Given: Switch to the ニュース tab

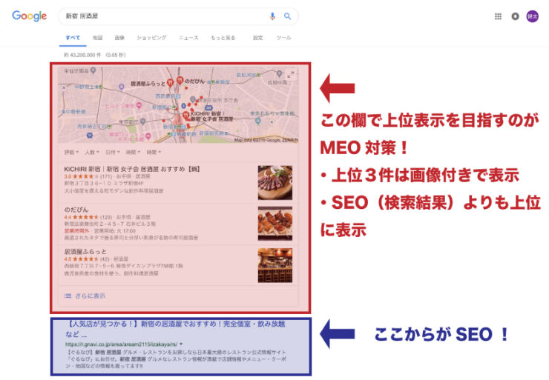Looking at the screenshot, I should click(x=188, y=38).
